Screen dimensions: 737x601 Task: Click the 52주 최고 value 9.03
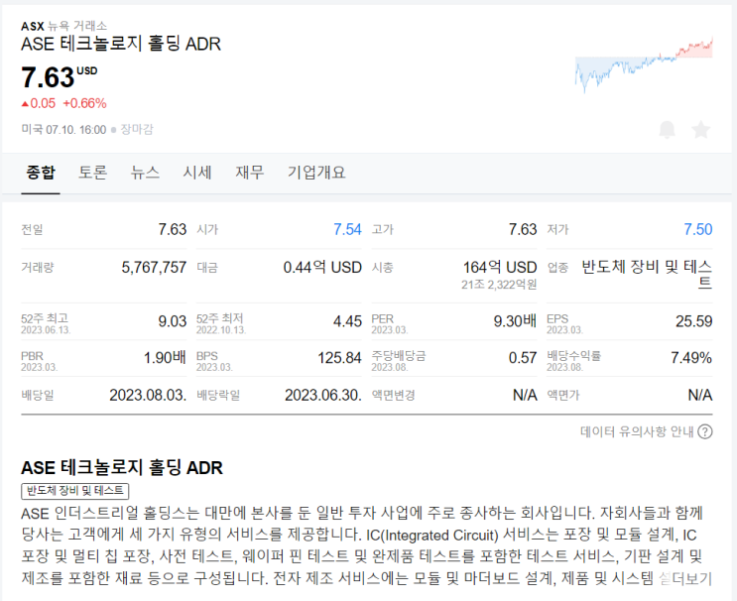173,321
